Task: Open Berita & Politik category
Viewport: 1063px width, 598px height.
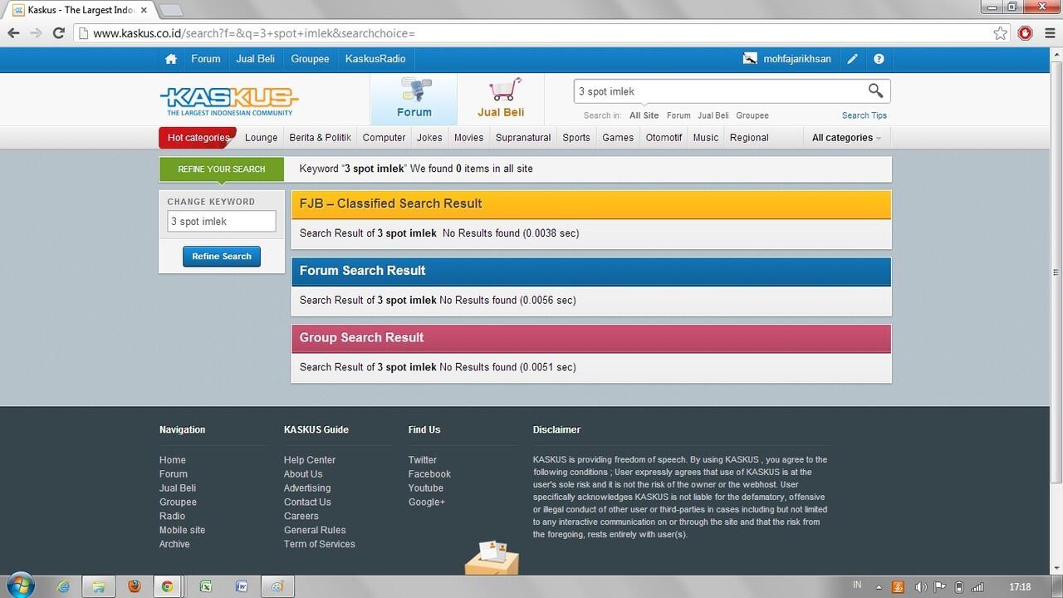Action: pos(320,138)
